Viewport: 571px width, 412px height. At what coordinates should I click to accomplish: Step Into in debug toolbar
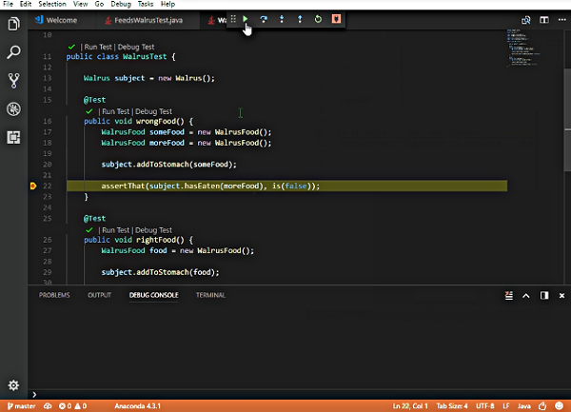click(x=282, y=19)
